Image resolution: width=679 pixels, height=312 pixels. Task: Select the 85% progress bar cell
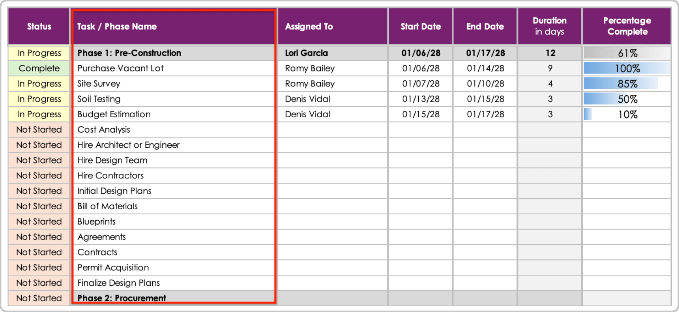point(627,84)
